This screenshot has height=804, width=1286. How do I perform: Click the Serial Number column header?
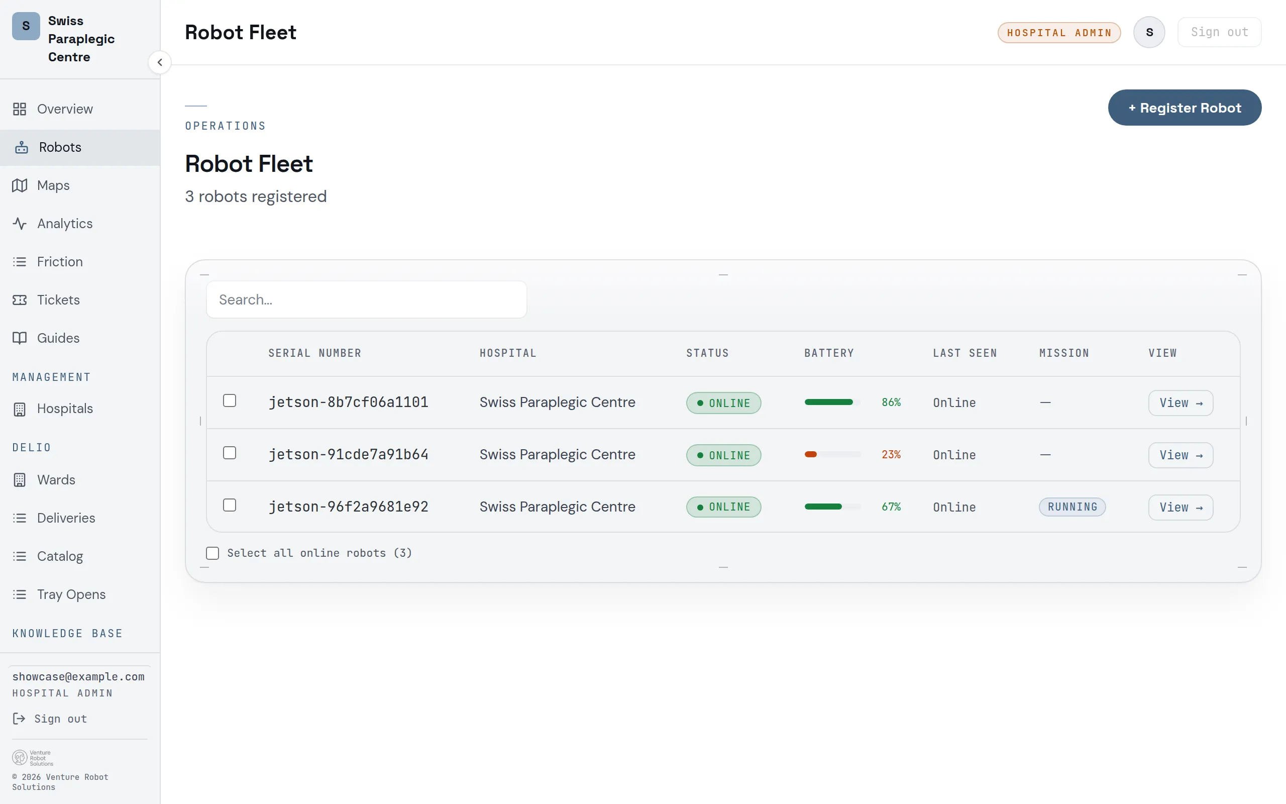314,354
